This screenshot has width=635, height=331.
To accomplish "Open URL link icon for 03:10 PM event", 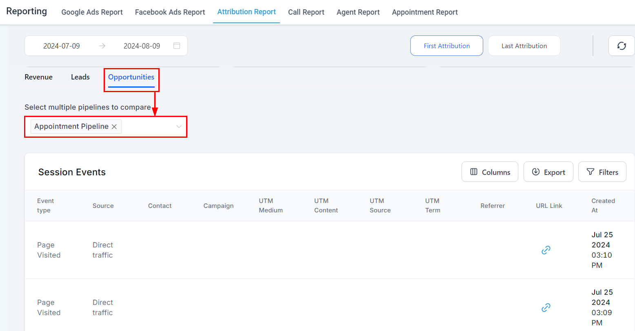I will pyautogui.click(x=546, y=250).
